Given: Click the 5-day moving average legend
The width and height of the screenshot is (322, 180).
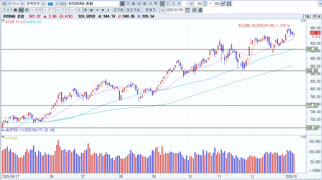Looking at the screenshot, I should click(x=18, y=22).
